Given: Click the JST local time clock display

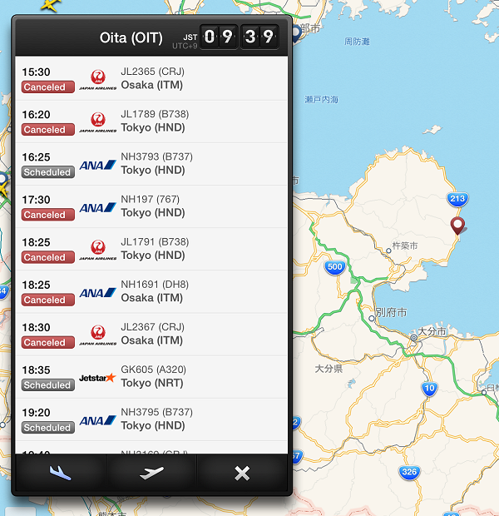Looking at the screenshot, I should click(x=240, y=37).
